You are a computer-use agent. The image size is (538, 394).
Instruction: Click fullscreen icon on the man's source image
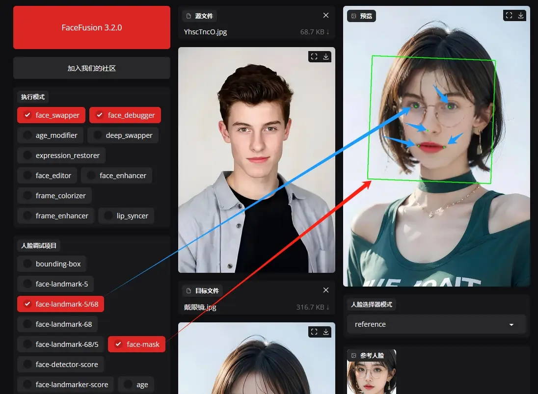click(314, 56)
